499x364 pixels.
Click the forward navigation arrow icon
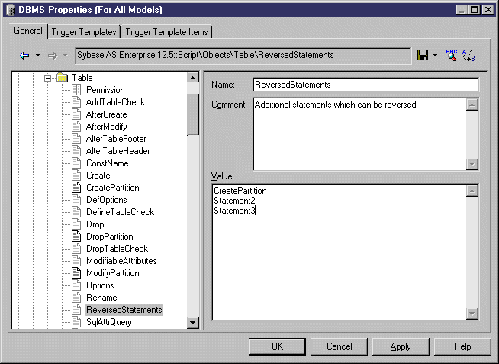tap(53, 56)
